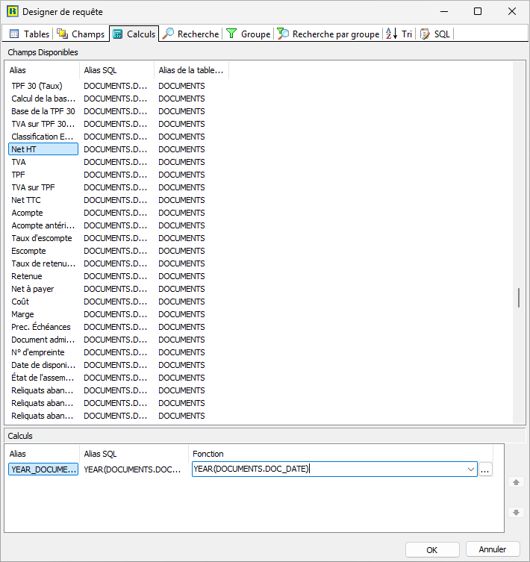The width and height of the screenshot is (530, 562).
Task: Select the Taux de retenu... field
Action: coord(43,263)
